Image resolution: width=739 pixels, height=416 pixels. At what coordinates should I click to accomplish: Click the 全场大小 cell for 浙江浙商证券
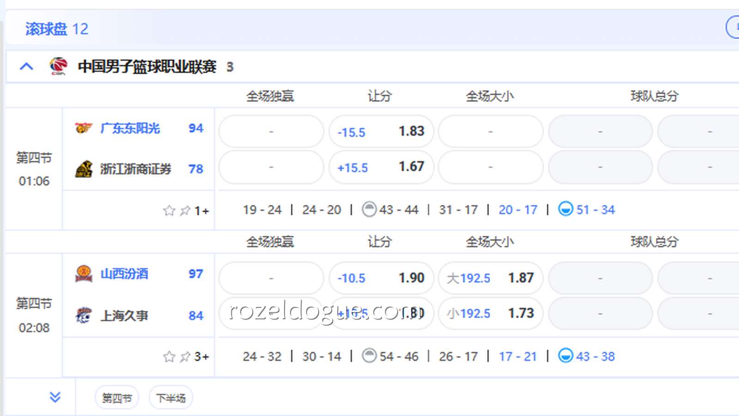point(491,167)
